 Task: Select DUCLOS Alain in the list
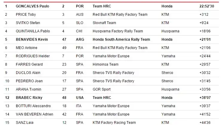coord(28,72)
